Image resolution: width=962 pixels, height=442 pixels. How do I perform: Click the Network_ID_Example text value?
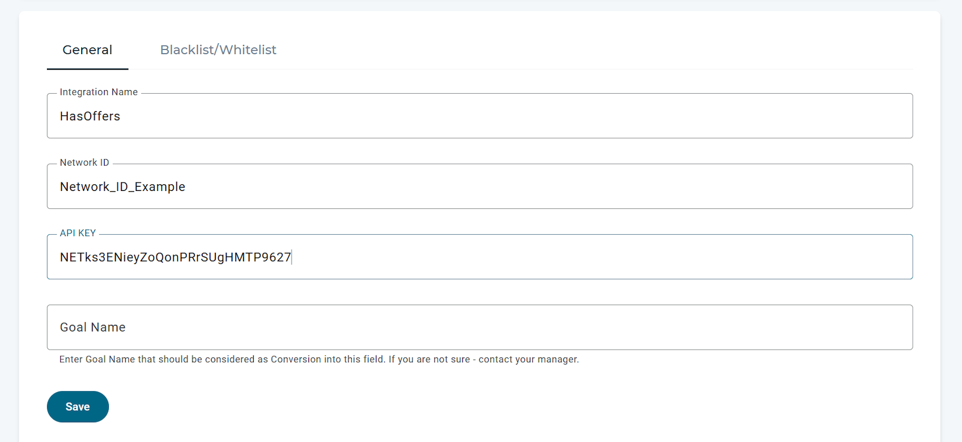[123, 187]
